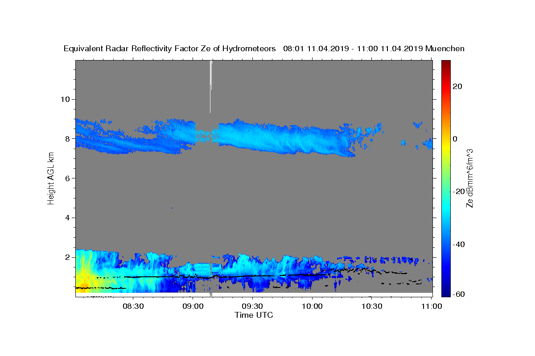535x356 pixels.
Task: Click the 'Ze dBmm^6/m^3' colorbar label
Action: tap(469, 178)
